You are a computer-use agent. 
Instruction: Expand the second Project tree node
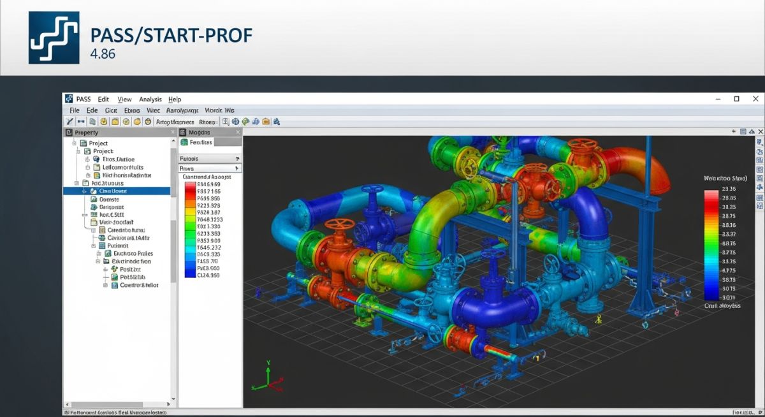(x=80, y=151)
